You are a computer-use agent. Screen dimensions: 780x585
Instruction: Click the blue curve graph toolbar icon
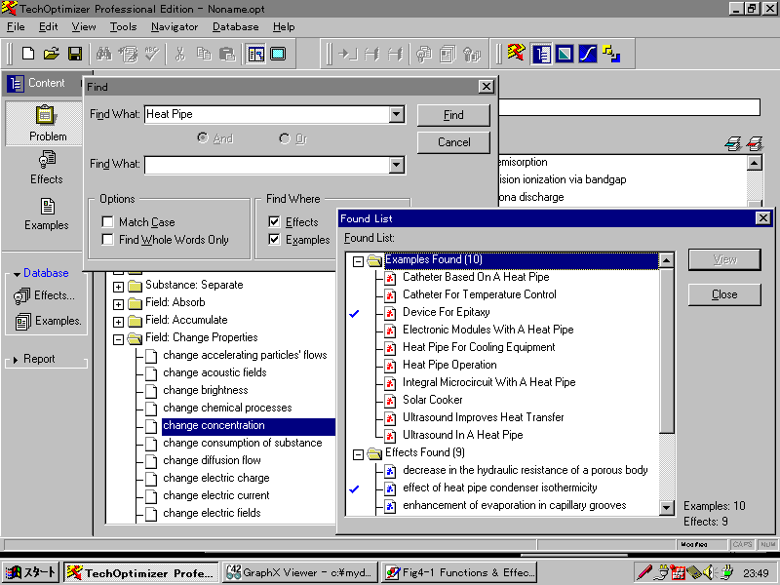point(588,54)
